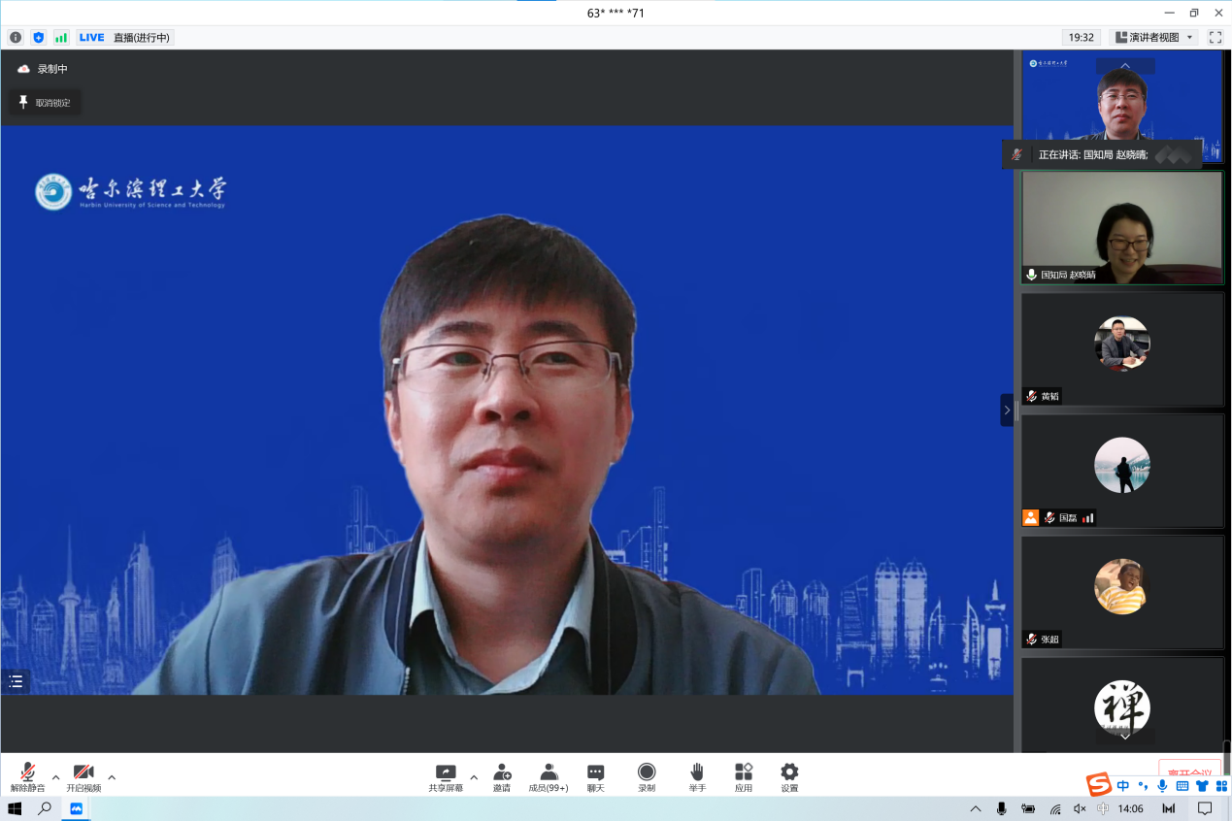This screenshot has height=821, width=1232.
Task: Click the meeting info icon at top-left
Action: tap(16, 38)
